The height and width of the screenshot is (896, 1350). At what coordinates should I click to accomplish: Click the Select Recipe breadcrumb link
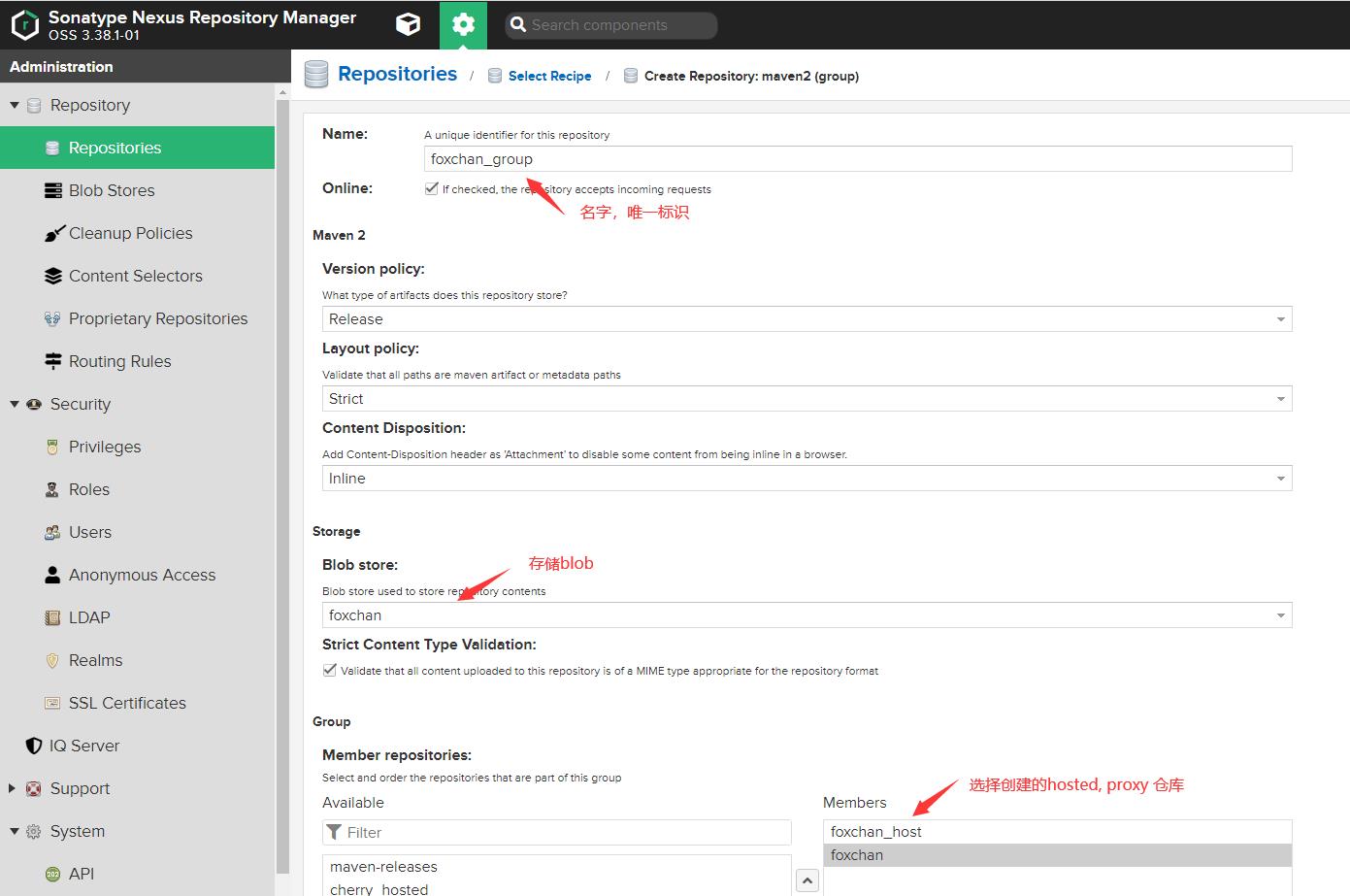(549, 76)
